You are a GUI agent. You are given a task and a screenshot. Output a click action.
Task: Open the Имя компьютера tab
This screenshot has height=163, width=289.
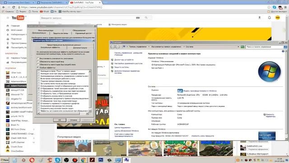click(x=46, y=30)
